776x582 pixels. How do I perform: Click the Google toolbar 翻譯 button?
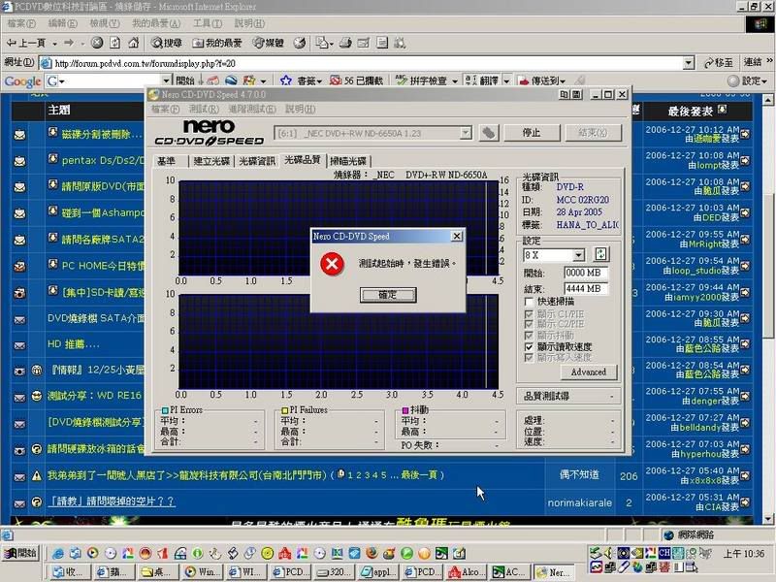pyautogui.click(x=481, y=81)
